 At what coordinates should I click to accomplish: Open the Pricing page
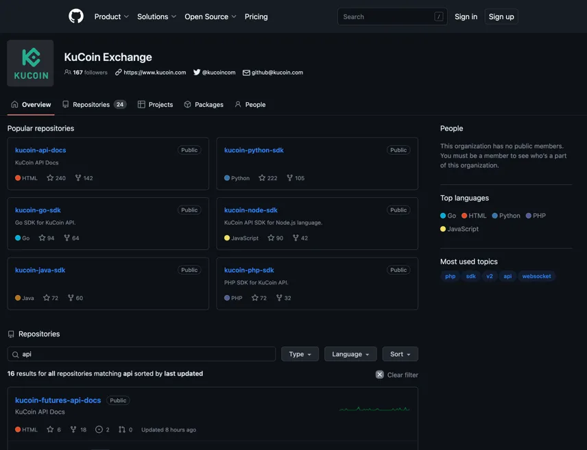[x=256, y=17]
